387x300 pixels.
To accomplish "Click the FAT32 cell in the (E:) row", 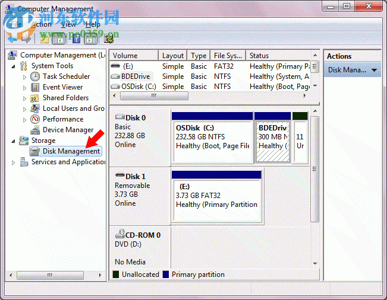I will (x=224, y=66).
